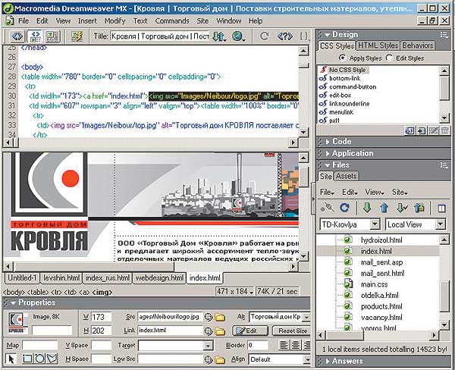Open the Modify menu
455x370 pixels.
(x=115, y=21)
